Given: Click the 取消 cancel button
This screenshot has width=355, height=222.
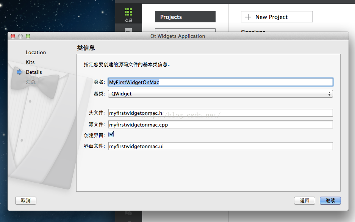Looking at the screenshot, I should click(26, 200).
